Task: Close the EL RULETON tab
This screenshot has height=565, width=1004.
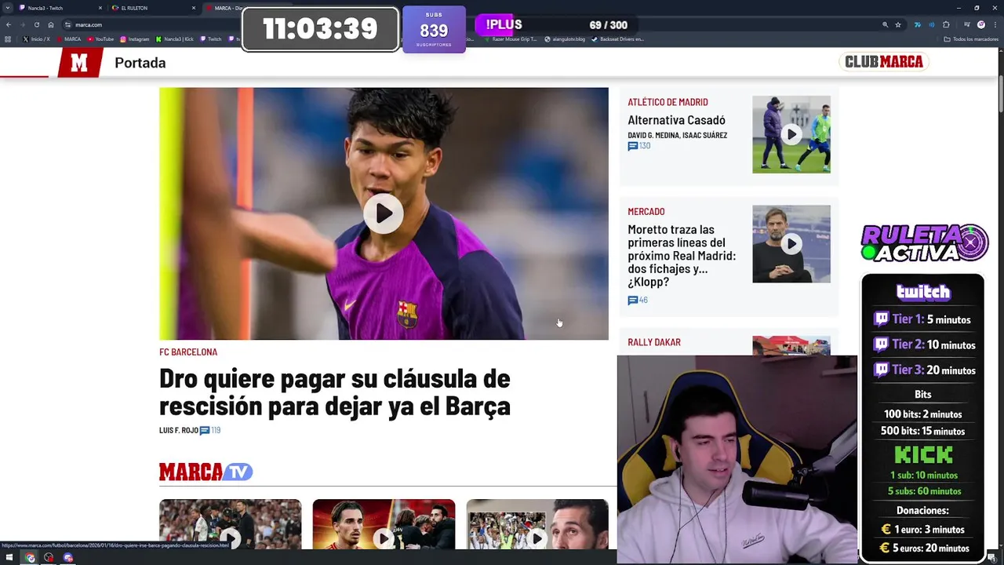Action: 193,8
